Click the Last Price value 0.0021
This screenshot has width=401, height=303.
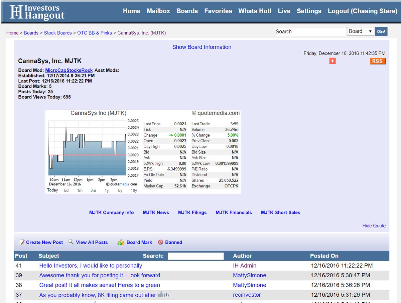180,124
